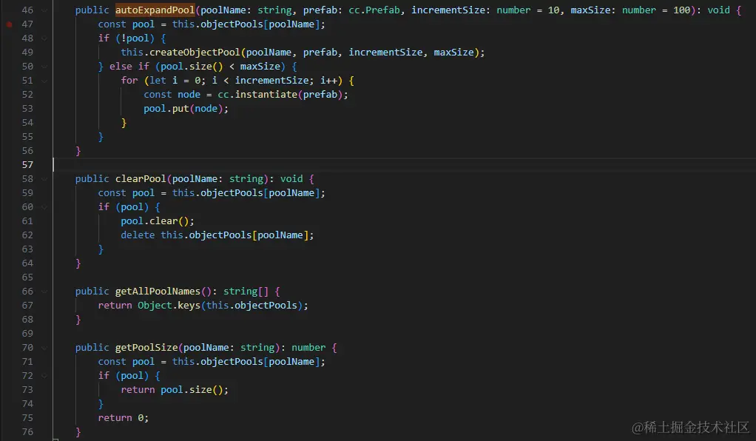
Task: Fold the 'if (pool)' block at line 60
Action: pos(44,207)
